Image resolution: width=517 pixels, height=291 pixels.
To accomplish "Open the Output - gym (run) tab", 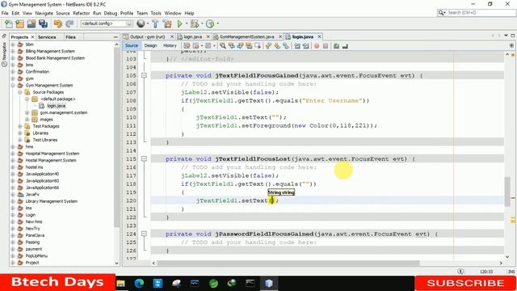I will [147, 36].
